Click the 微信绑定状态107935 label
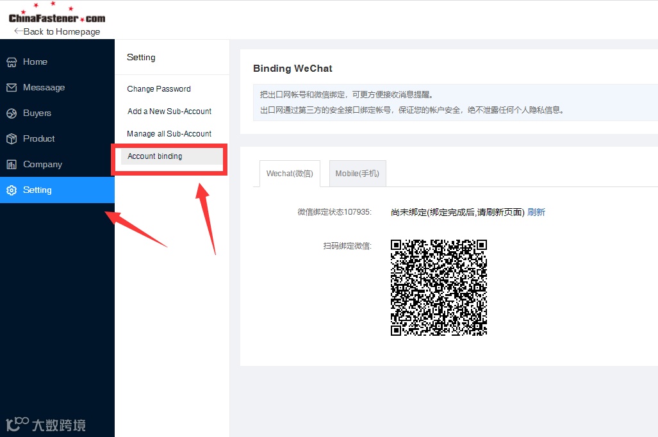 click(334, 213)
